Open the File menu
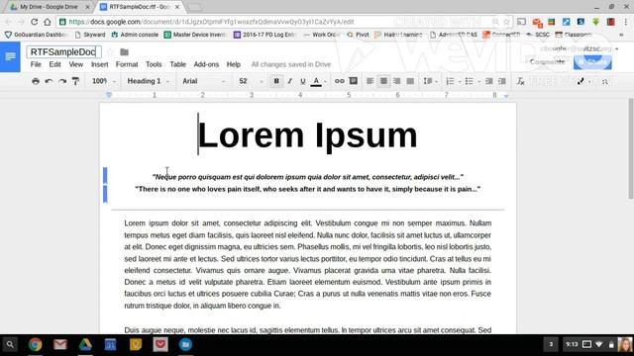634x356 pixels. click(36, 64)
